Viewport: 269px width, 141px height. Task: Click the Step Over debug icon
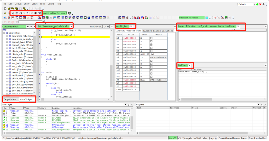[x=16, y=13]
